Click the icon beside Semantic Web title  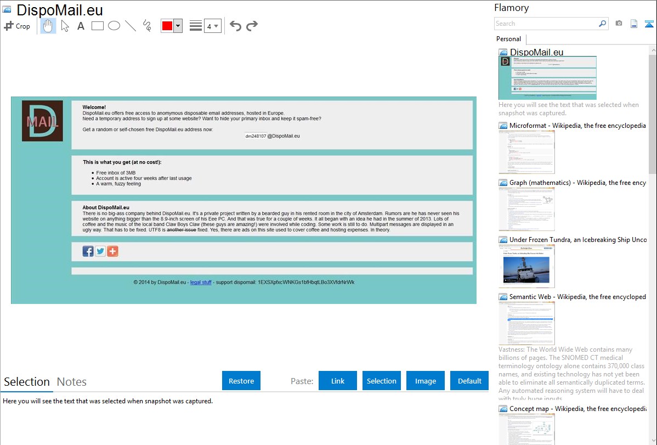tap(503, 296)
